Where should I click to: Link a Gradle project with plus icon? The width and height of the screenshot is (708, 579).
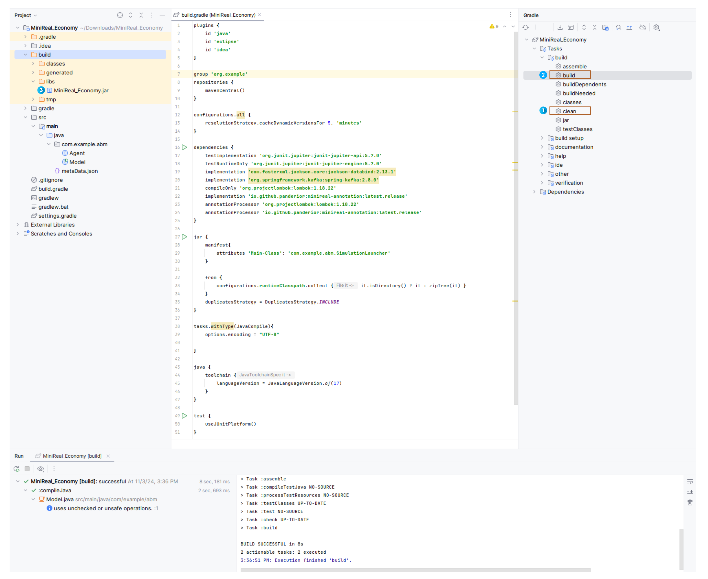(536, 27)
